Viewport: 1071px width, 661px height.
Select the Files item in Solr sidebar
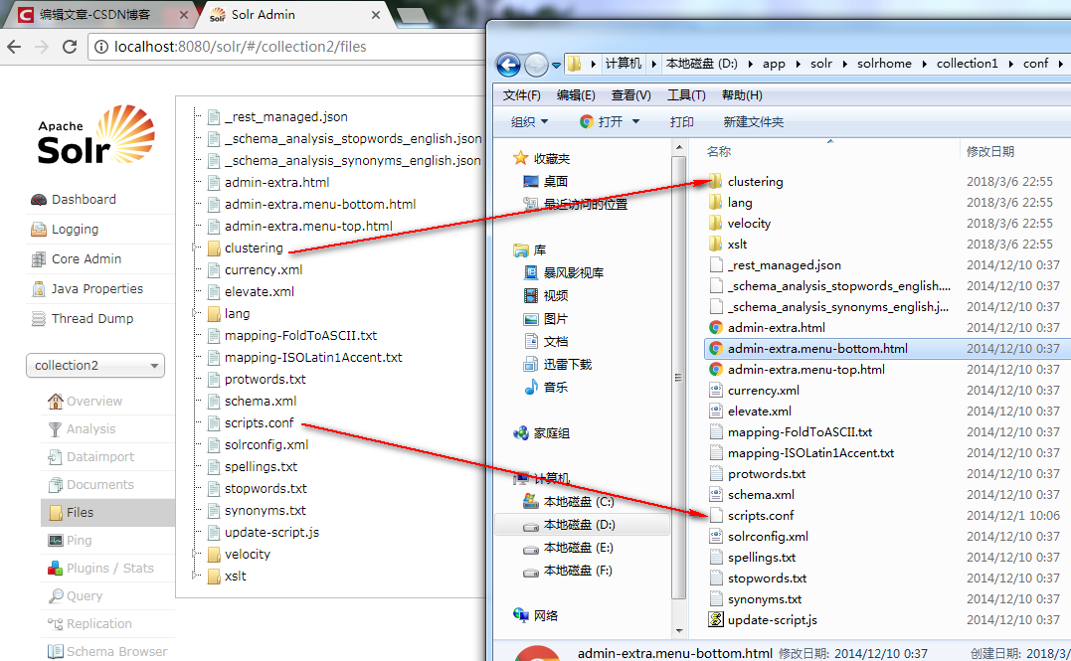(x=107, y=512)
